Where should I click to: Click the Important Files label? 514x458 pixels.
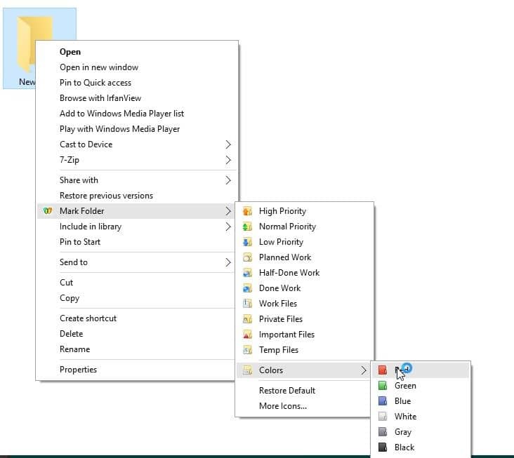point(286,335)
